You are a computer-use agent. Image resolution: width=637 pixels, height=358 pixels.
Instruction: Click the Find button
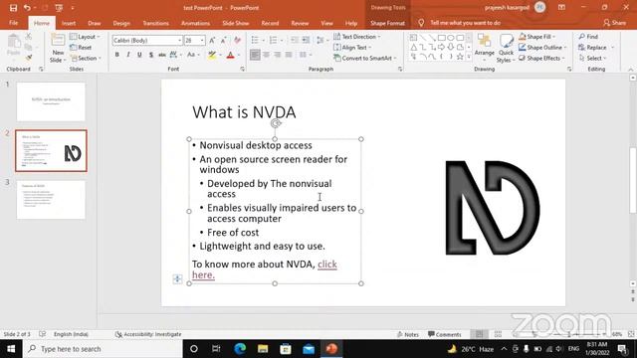click(588, 37)
